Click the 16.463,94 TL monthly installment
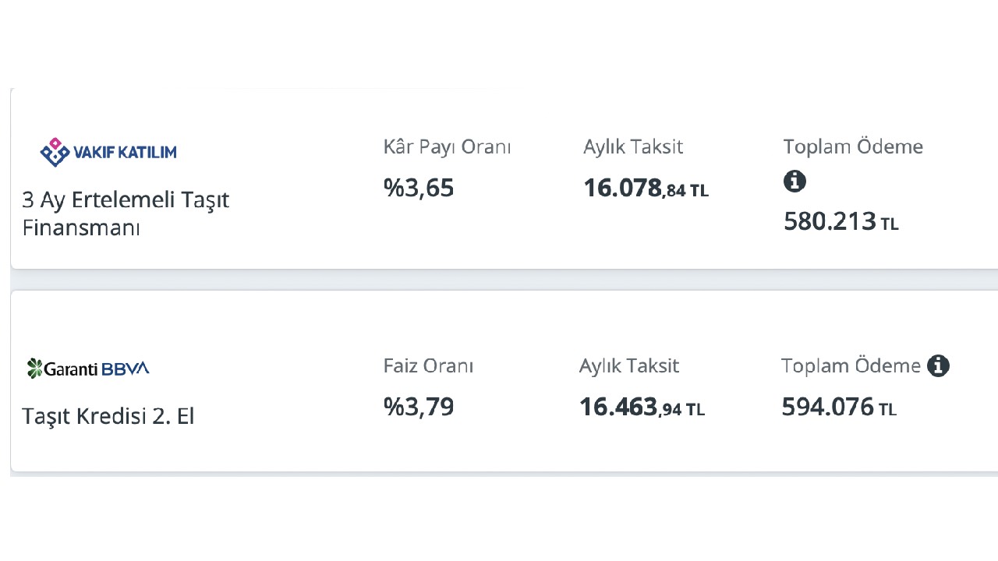 [x=642, y=408]
